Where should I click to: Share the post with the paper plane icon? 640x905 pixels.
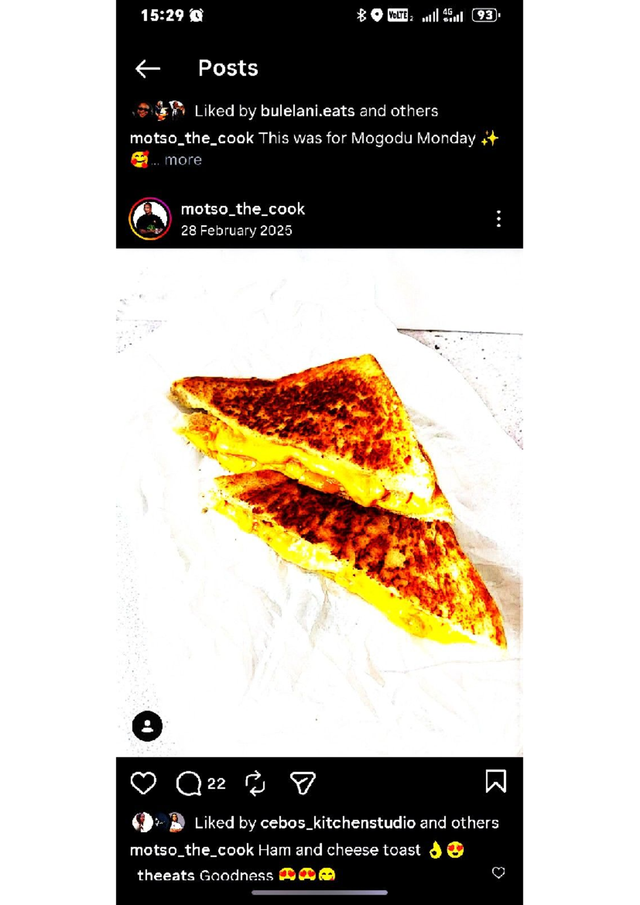click(x=302, y=783)
